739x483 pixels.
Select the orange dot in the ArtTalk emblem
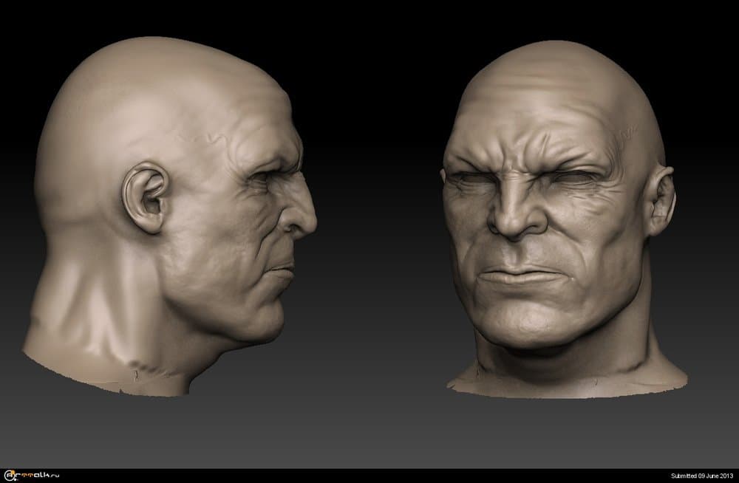click(x=12, y=473)
